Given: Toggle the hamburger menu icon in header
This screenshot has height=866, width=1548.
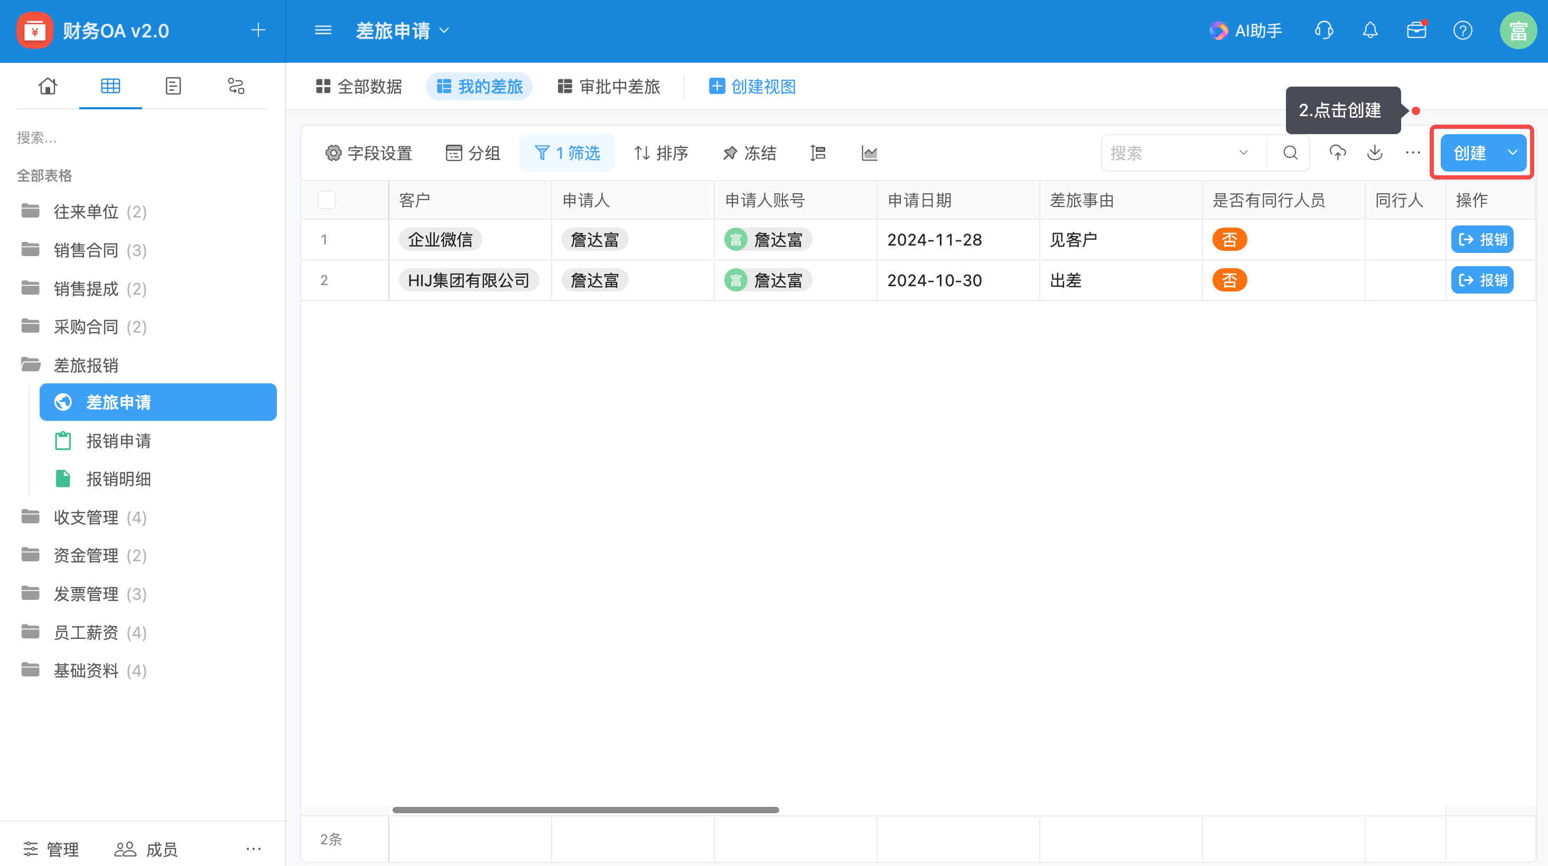Looking at the screenshot, I should [323, 30].
